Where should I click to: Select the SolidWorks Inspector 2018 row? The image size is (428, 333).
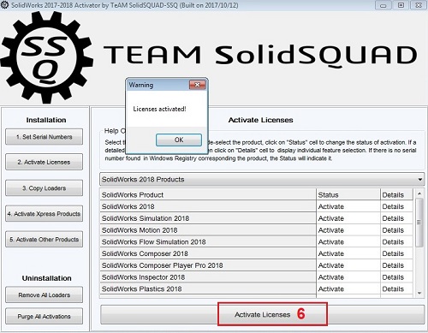pos(208,277)
